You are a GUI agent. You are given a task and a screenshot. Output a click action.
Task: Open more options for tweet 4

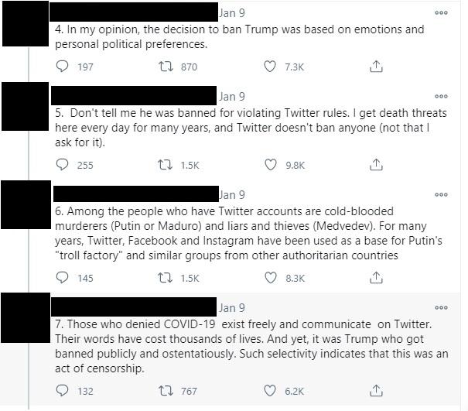click(441, 12)
